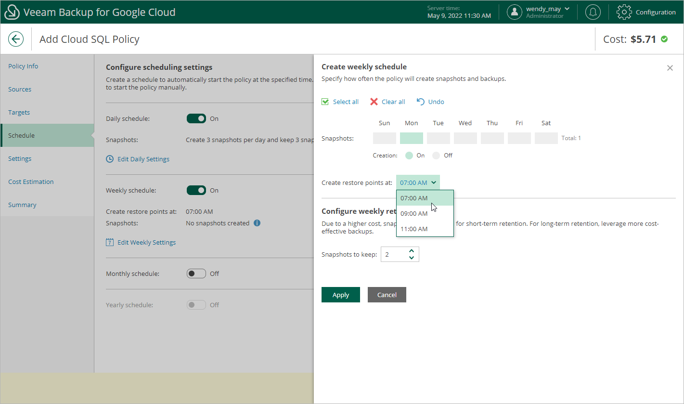Close the Create weekly schedule panel

coord(670,68)
